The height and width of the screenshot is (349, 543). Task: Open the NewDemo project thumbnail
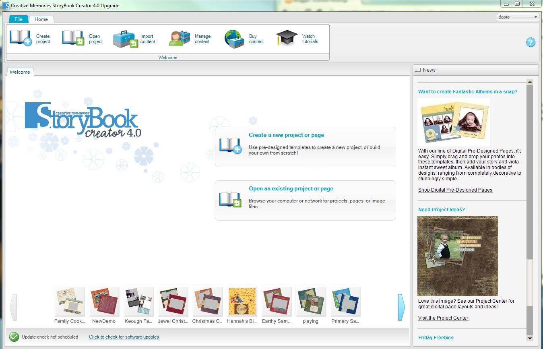point(104,302)
